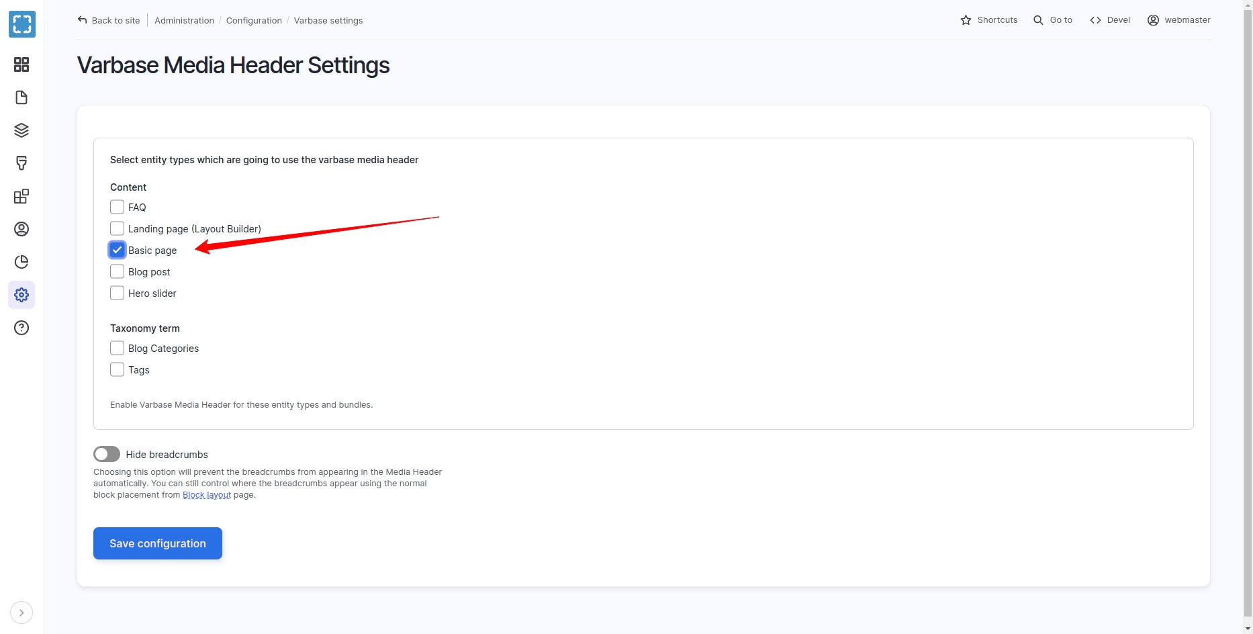Open the Dashboard grid icon in sidebar
Viewport: 1253px width, 634px height.
pos(21,64)
